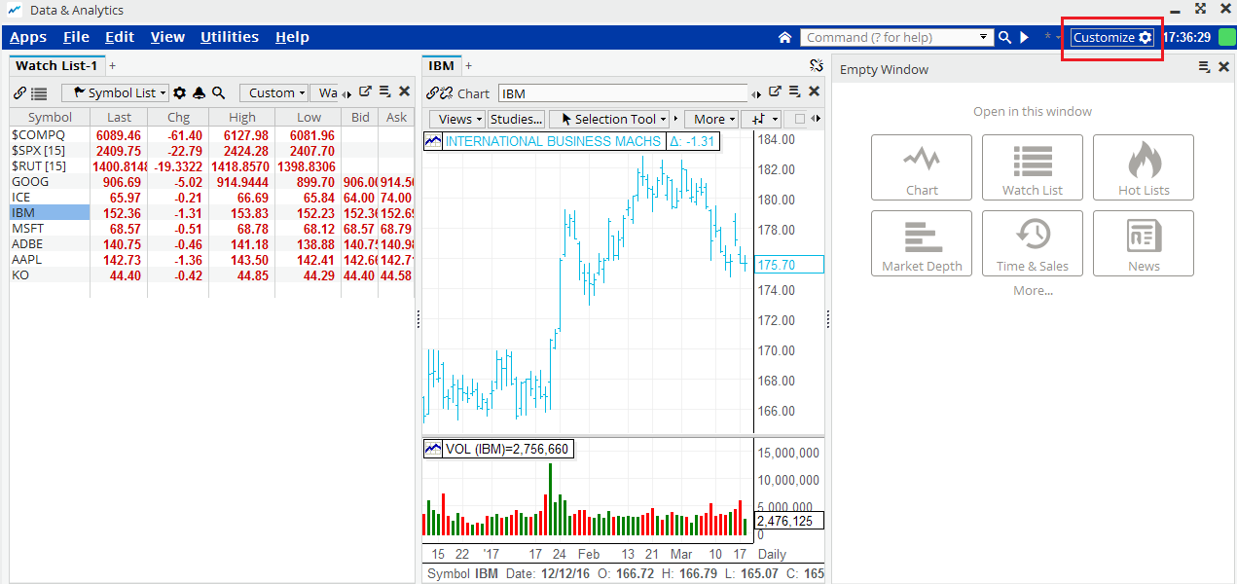1237x584 pixels.
Task: Select the Watch List-1 tab
Action: 56,65
